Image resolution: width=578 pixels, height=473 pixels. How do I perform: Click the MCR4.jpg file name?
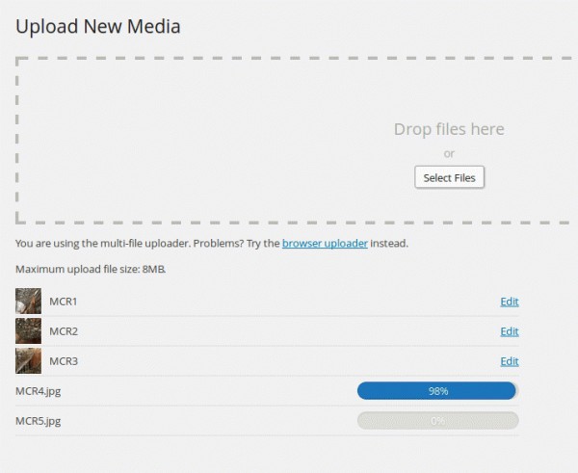tap(38, 391)
